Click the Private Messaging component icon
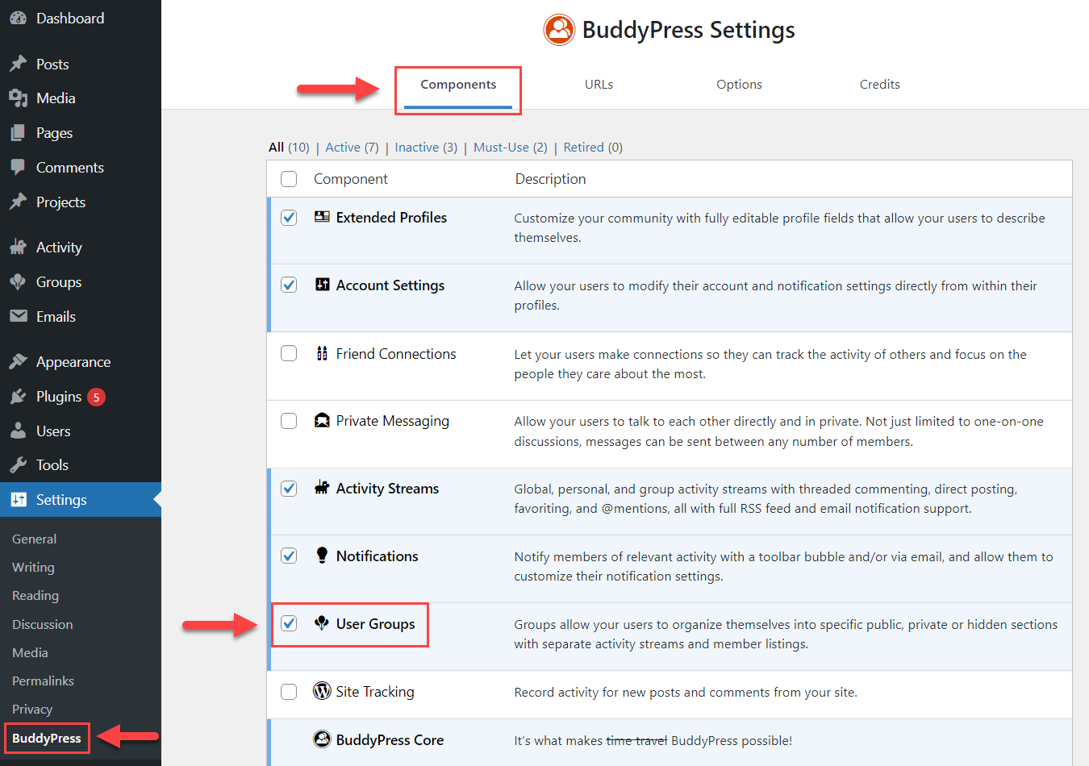 click(322, 421)
